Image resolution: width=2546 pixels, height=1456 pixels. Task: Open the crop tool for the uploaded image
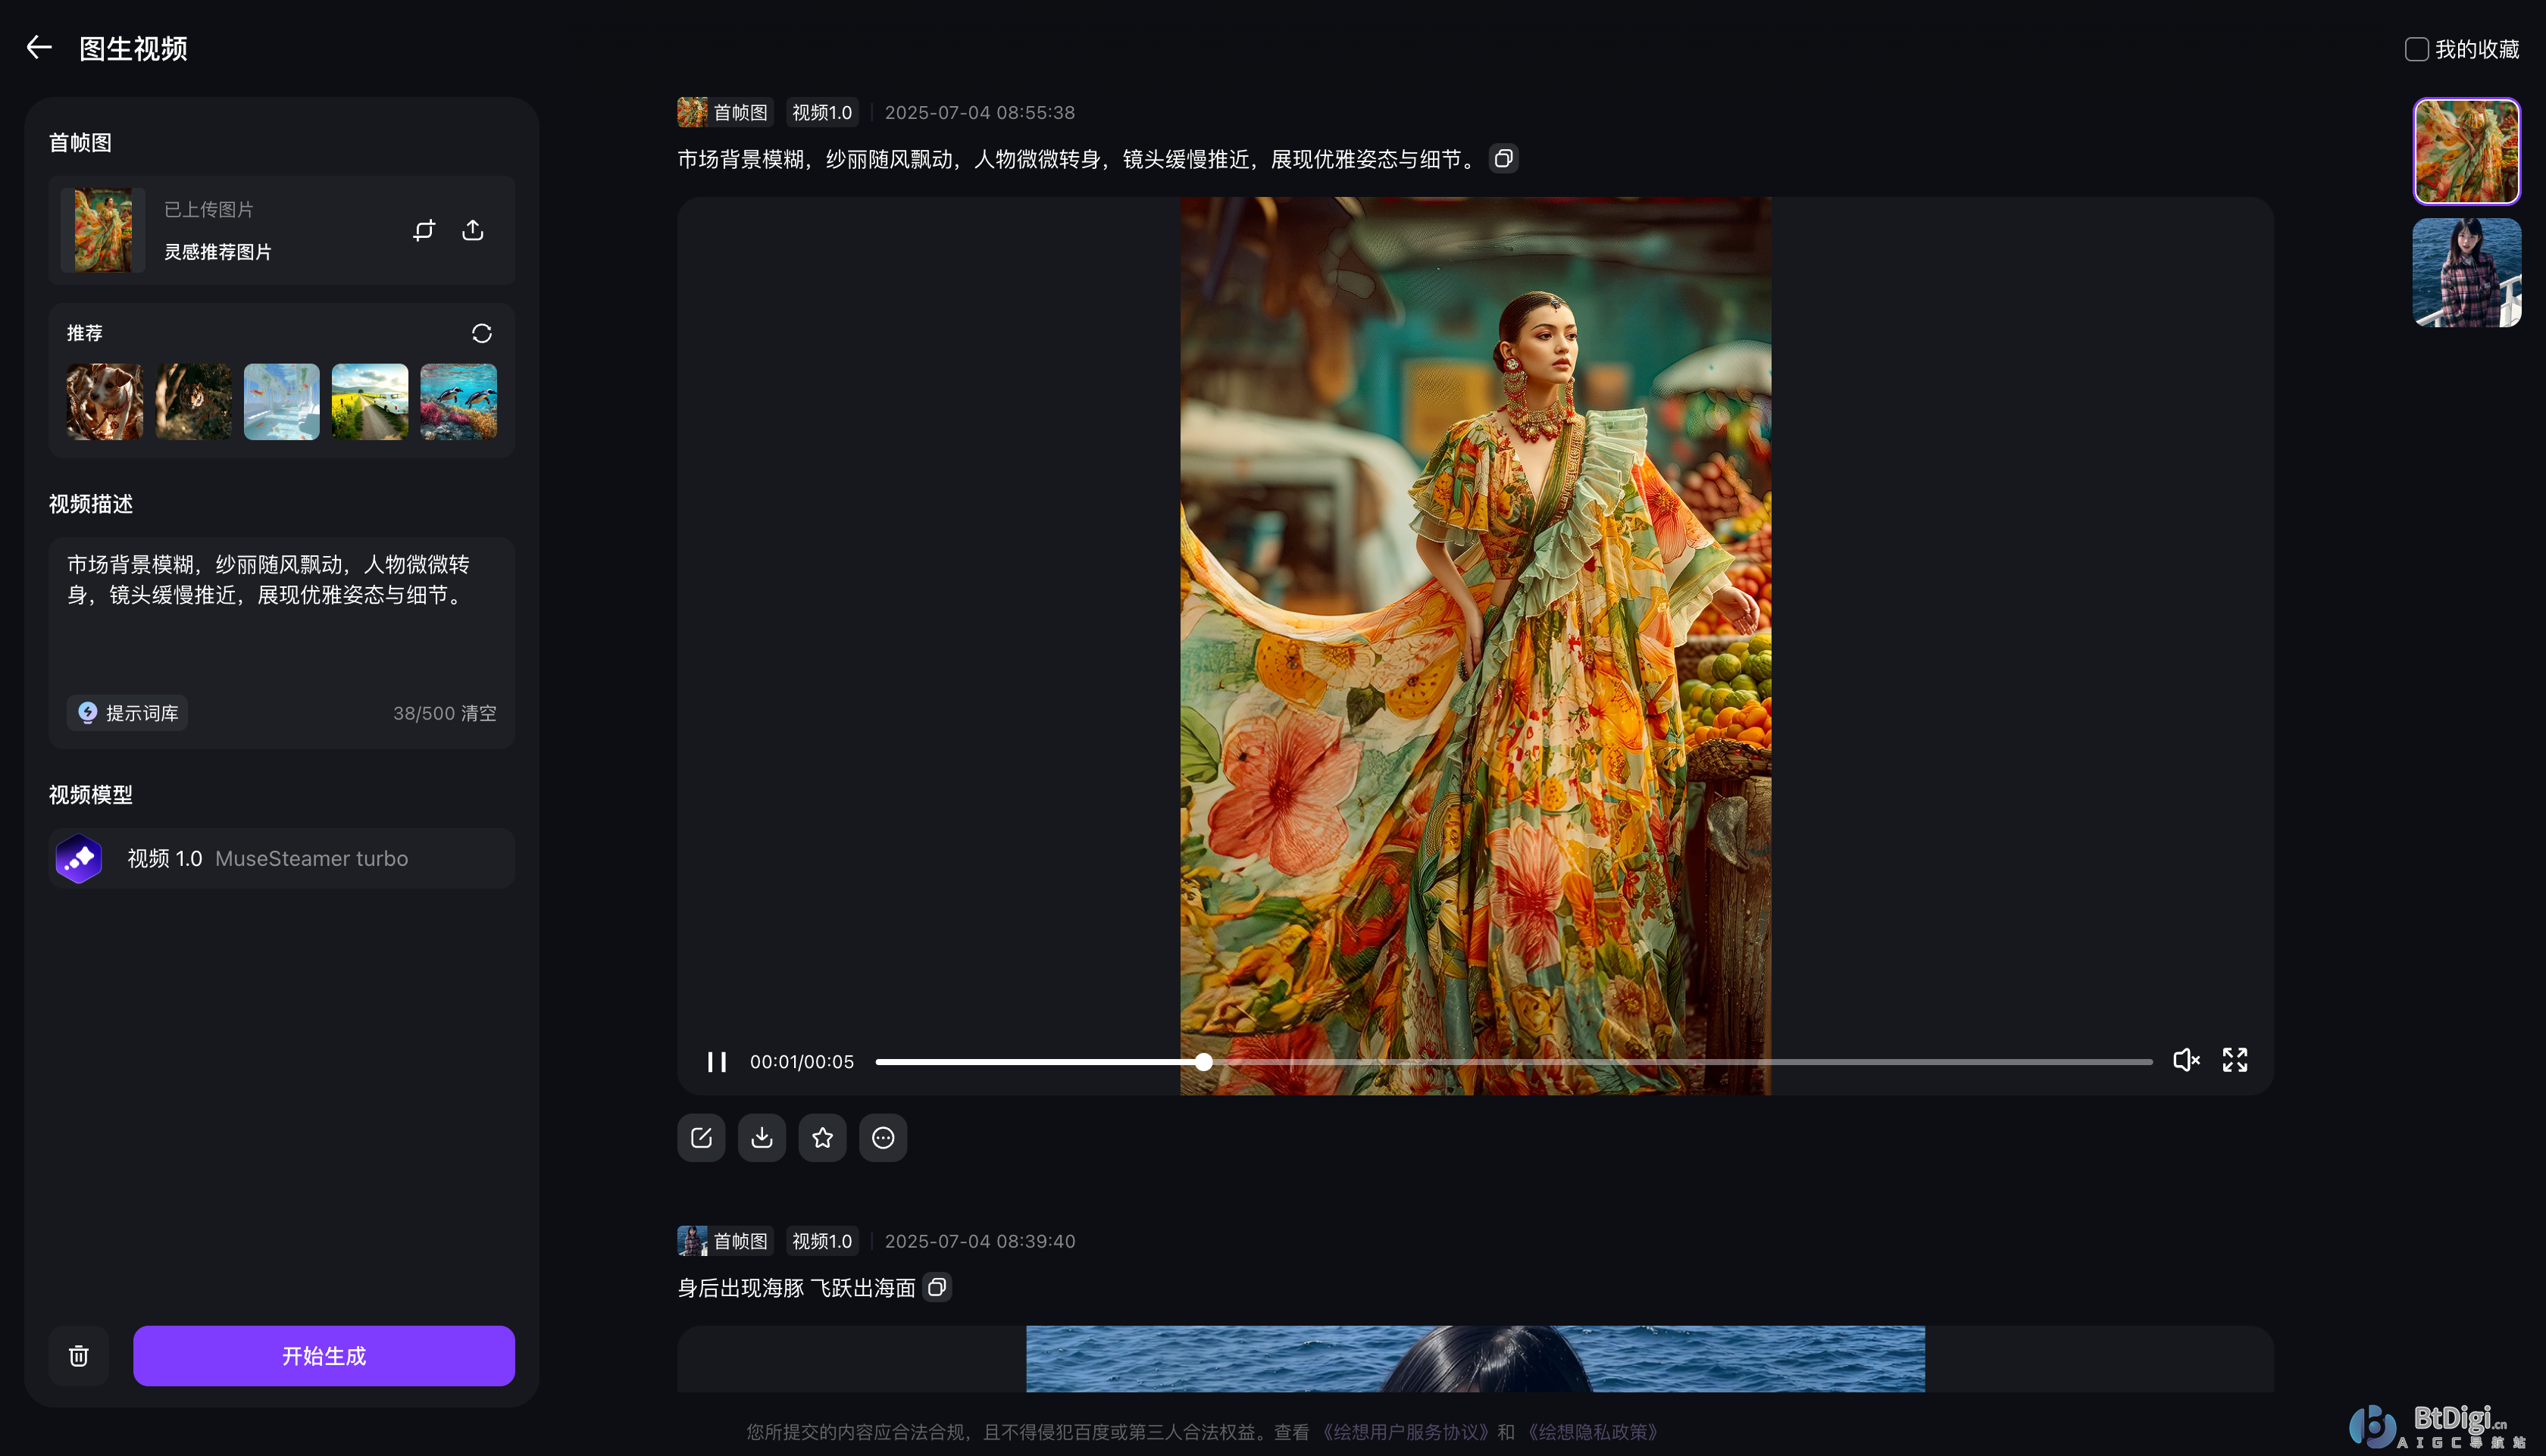(x=424, y=230)
